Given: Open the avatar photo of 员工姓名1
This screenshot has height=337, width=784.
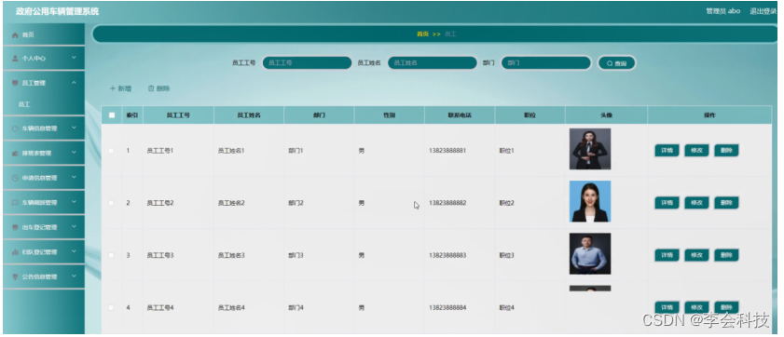Looking at the screenshot, I should 590,149.
